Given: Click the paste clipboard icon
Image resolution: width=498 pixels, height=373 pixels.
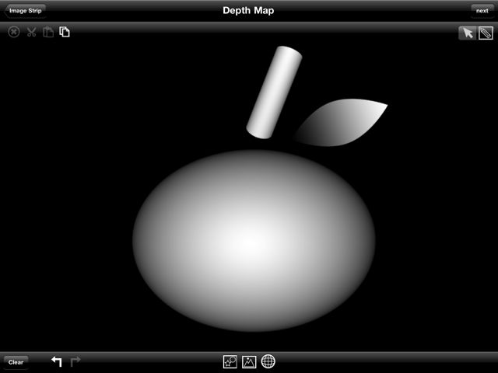Looking at the screenshot, I should pyautogui.click(x=48, y=32).
